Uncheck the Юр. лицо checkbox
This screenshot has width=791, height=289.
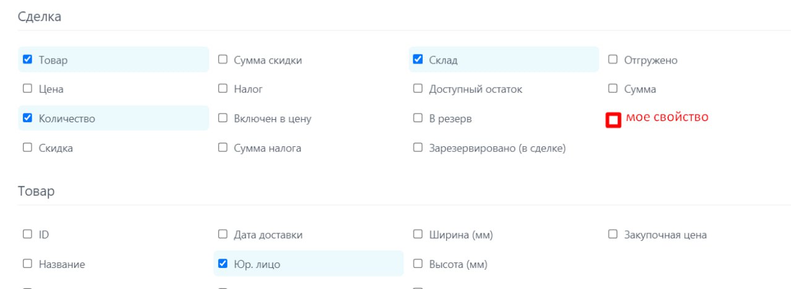[222, 264]
